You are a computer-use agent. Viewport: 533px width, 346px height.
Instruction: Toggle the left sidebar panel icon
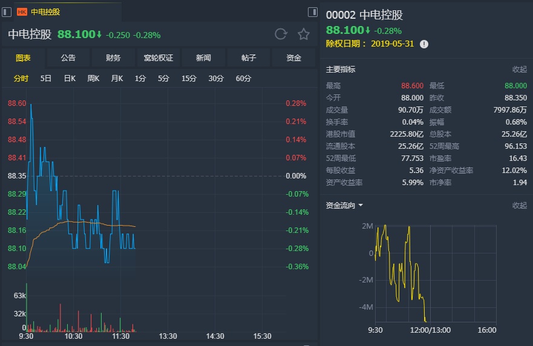point(6,11)
